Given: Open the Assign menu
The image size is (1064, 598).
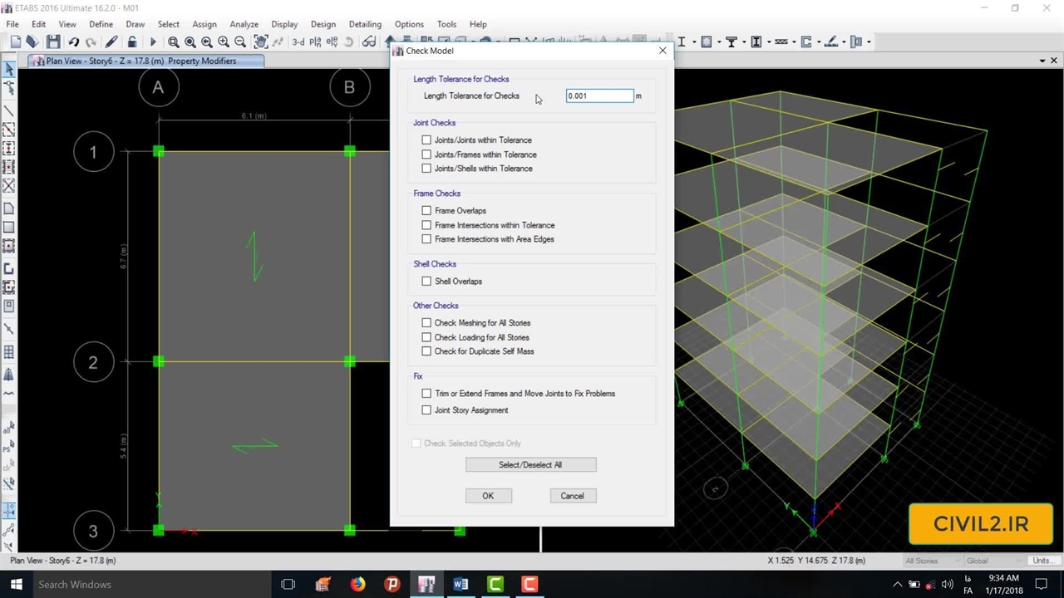Looking at the screenshot, I should [x=204, y=24].
